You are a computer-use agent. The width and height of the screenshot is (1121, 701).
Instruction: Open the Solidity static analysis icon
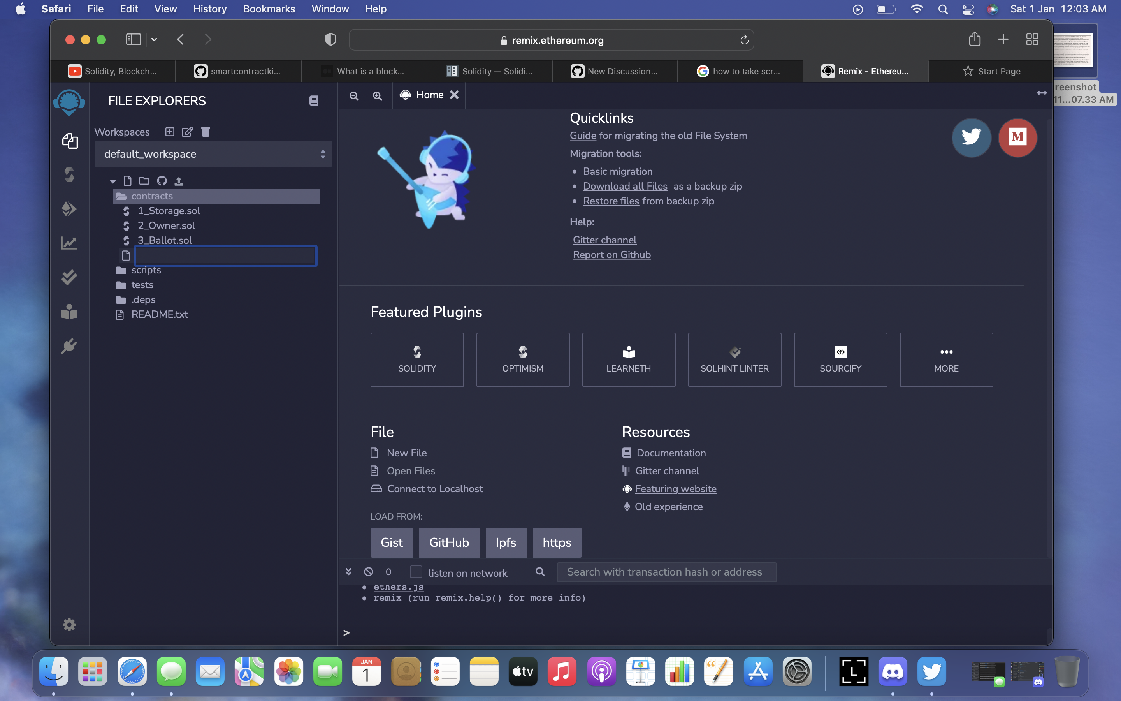coord(69,243)
